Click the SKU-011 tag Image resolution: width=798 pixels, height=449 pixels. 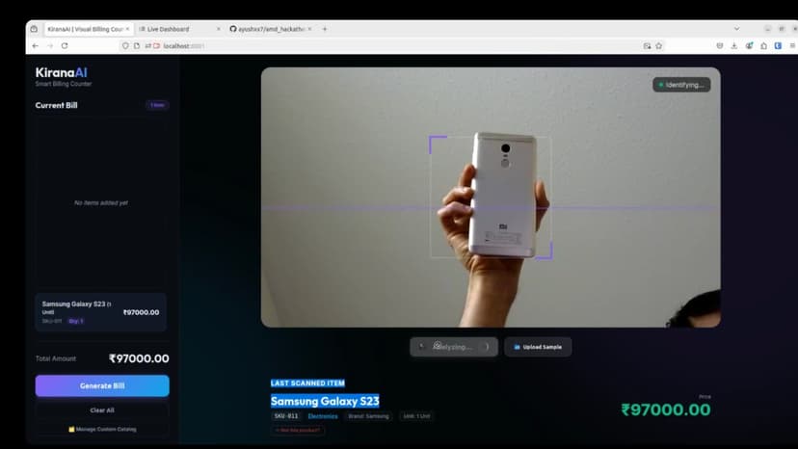pos(286,416)
